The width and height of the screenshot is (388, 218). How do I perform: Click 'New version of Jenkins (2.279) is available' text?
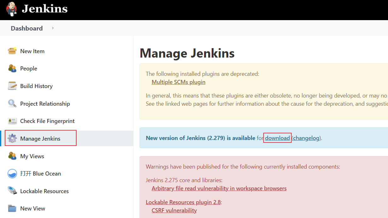click(x=201, y=138)
